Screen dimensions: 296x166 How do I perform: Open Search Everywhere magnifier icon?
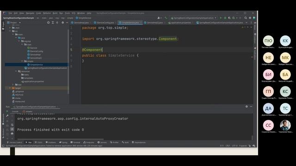coord(246,18)
